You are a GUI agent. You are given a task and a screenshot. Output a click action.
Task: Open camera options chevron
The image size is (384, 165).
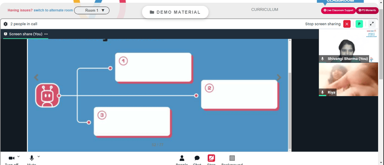click(x=18, y=157)
